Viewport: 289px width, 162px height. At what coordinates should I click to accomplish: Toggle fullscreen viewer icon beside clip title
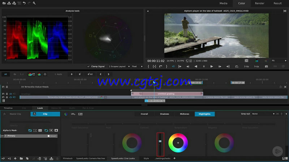pyautogui.click(x=285, y=11)
